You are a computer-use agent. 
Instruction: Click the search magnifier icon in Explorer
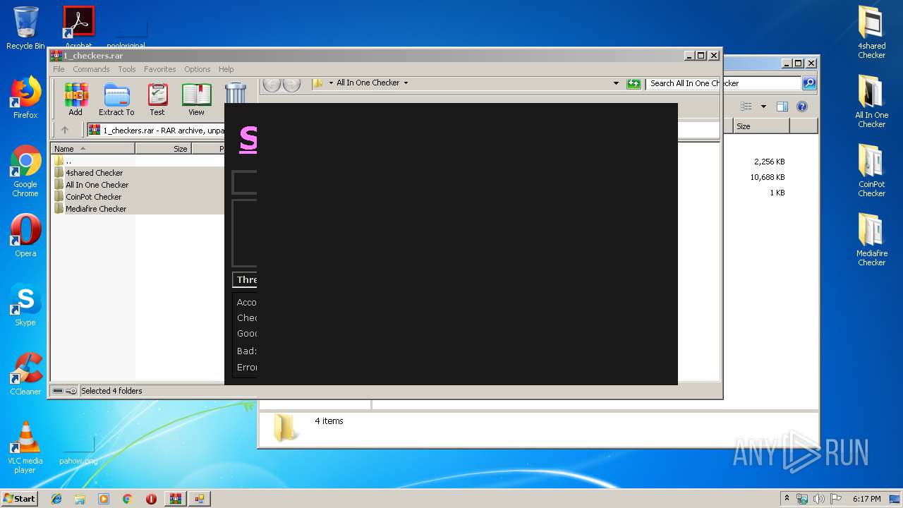pos(809,83)
